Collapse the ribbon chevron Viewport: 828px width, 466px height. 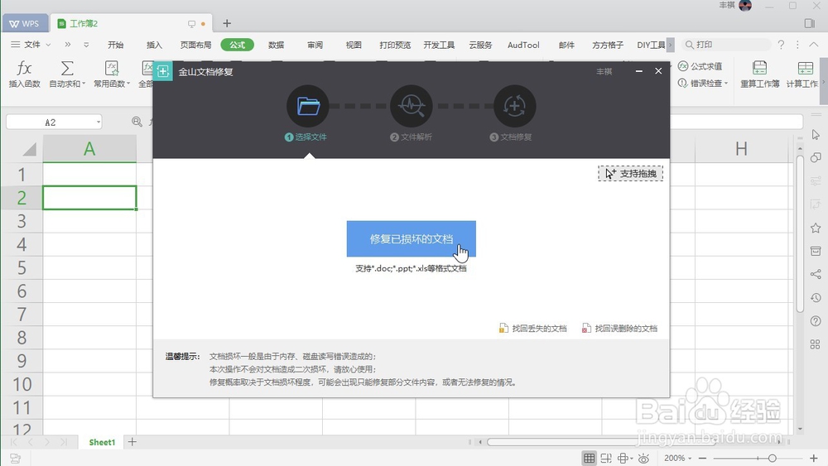coord(814,45)
